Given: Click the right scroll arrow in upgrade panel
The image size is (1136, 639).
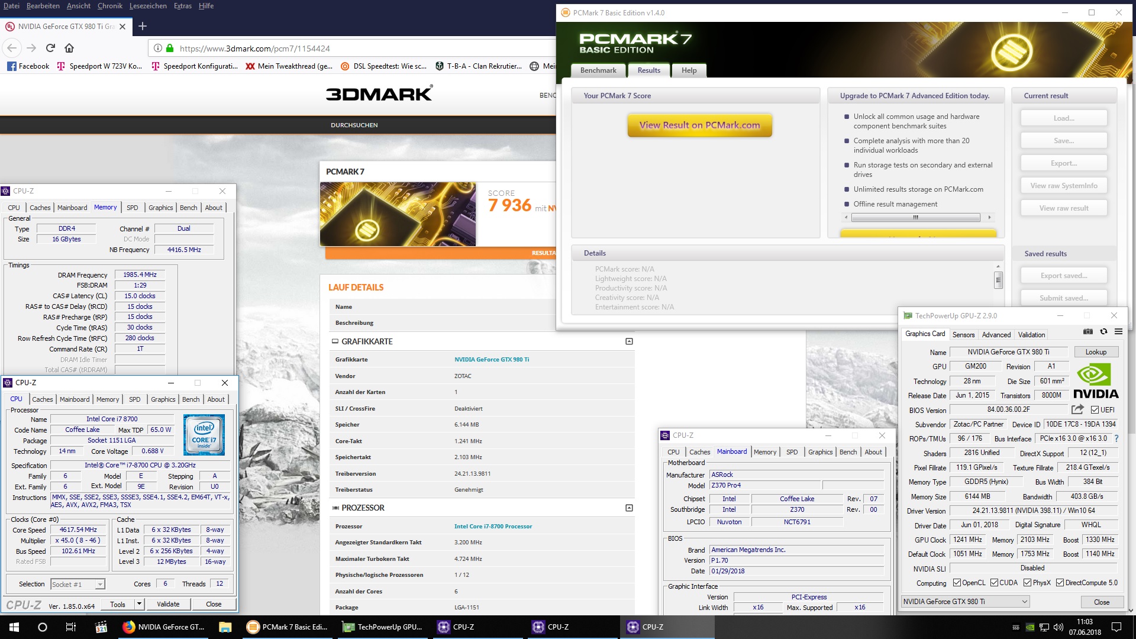Looking at the screenshot, I should click(x=989, y=217).
